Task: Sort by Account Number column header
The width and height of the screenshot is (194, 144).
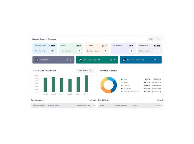Action: [x=39, y=106]
